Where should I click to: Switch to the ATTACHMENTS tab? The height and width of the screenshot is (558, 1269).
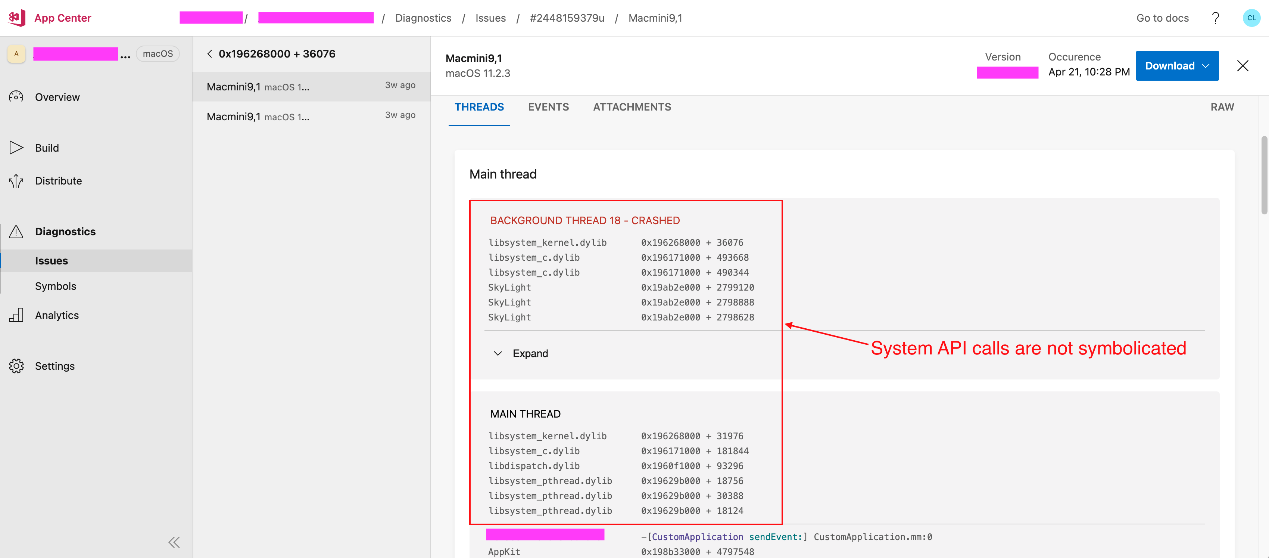[x=632, y=107]
